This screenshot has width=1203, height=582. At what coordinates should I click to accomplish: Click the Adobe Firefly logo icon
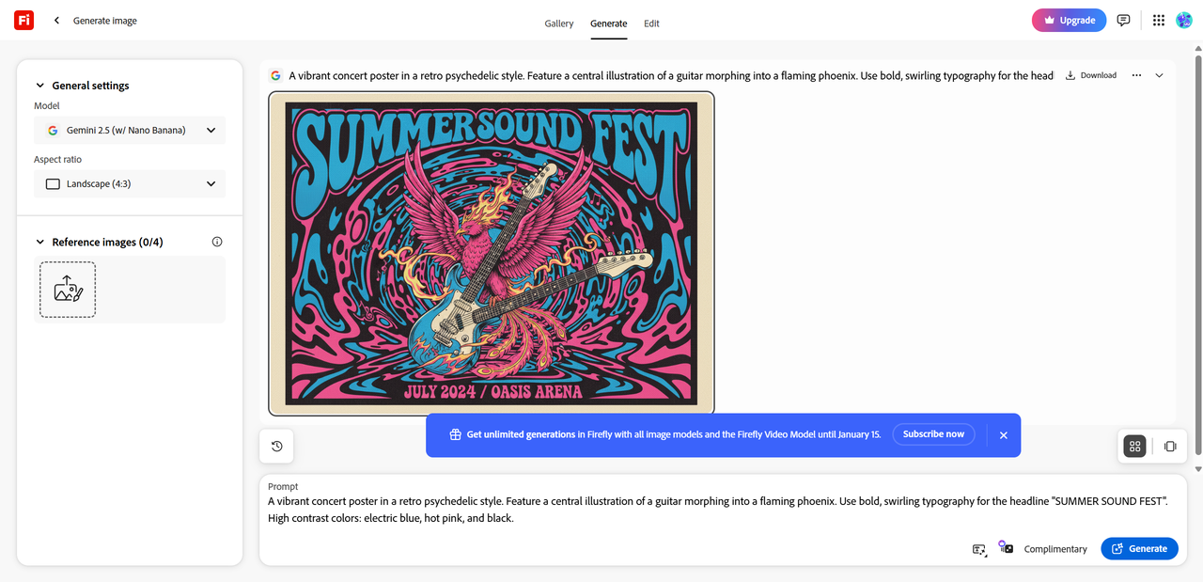click(24, 20)
